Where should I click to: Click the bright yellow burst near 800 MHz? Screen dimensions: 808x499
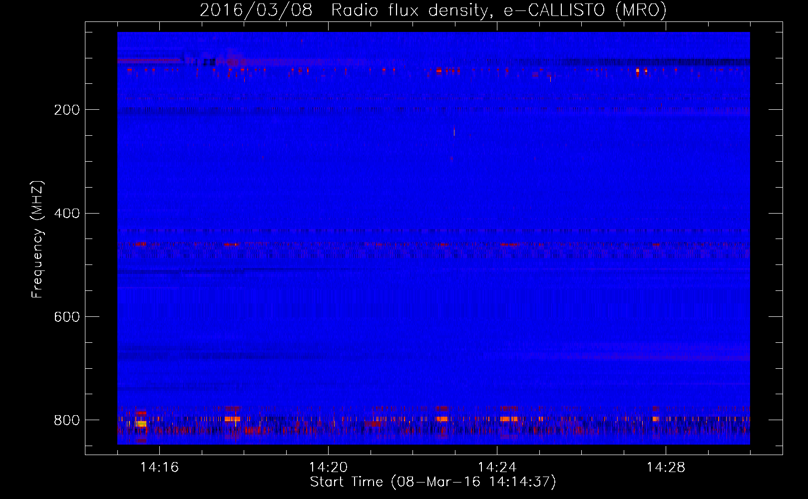pos(142,424)
